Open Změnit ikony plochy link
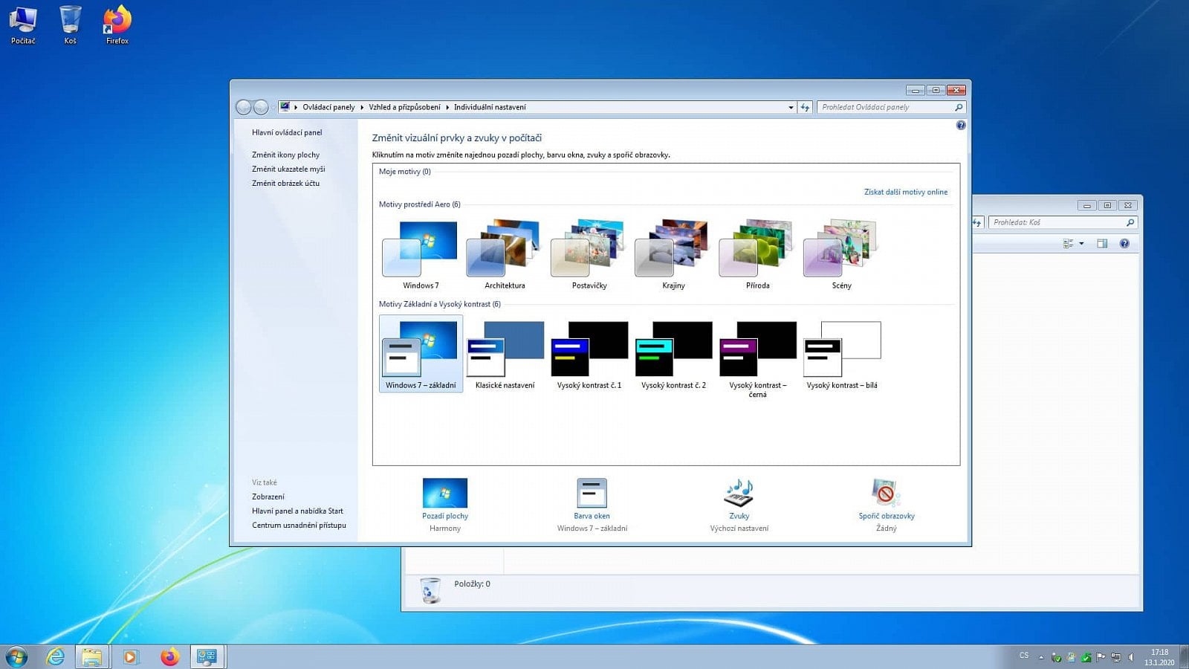The height and width of the screenshot is (669, 1189). pos(285,155)
